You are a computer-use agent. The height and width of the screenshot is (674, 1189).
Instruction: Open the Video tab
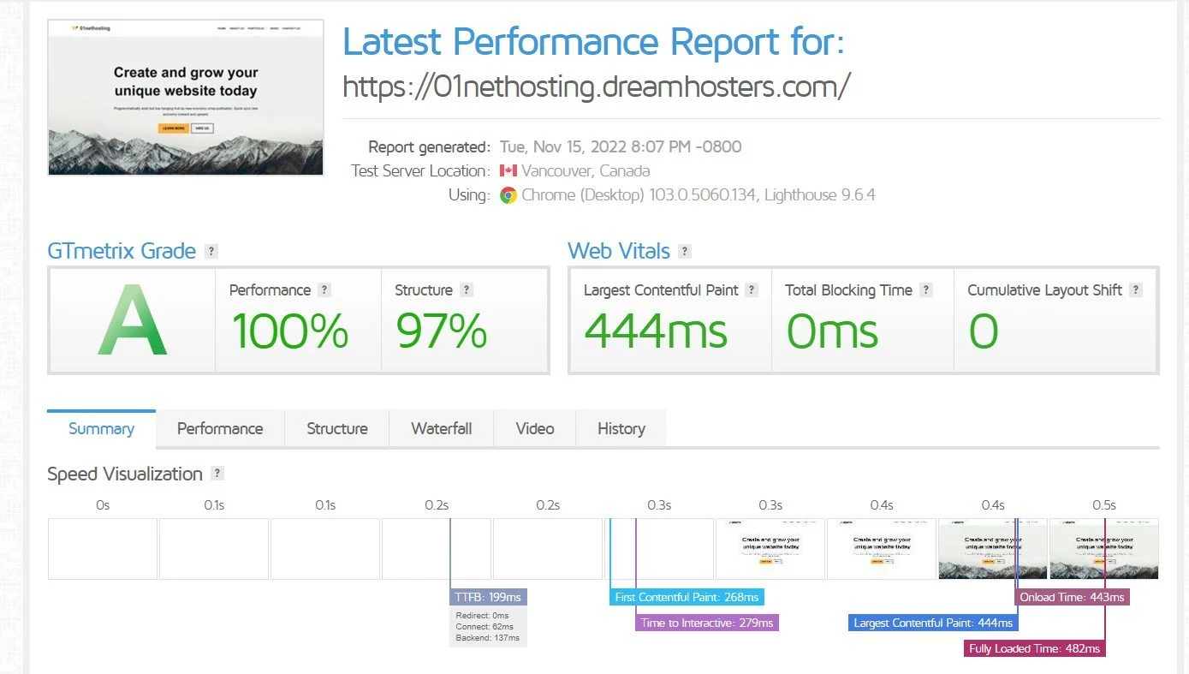click(x=534, y=428)
